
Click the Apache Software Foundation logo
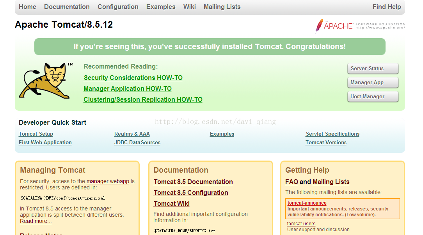point(360,26)
